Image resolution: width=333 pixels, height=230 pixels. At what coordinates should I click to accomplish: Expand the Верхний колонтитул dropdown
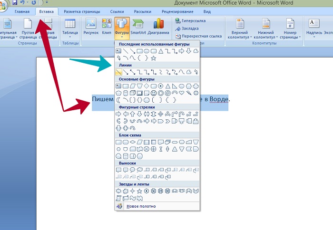pyautogui.click(x=240, y=29)
